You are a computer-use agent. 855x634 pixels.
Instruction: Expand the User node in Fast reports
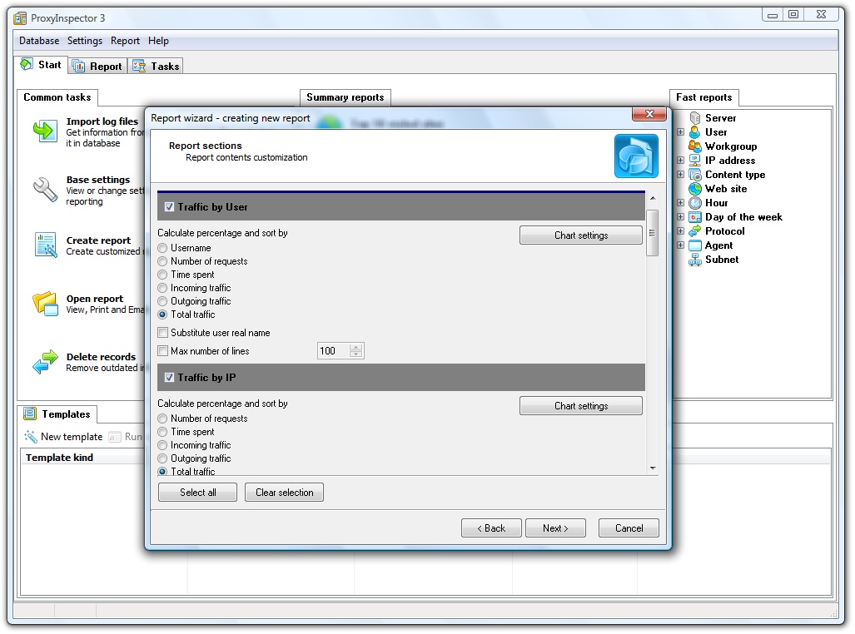point(680,132)
